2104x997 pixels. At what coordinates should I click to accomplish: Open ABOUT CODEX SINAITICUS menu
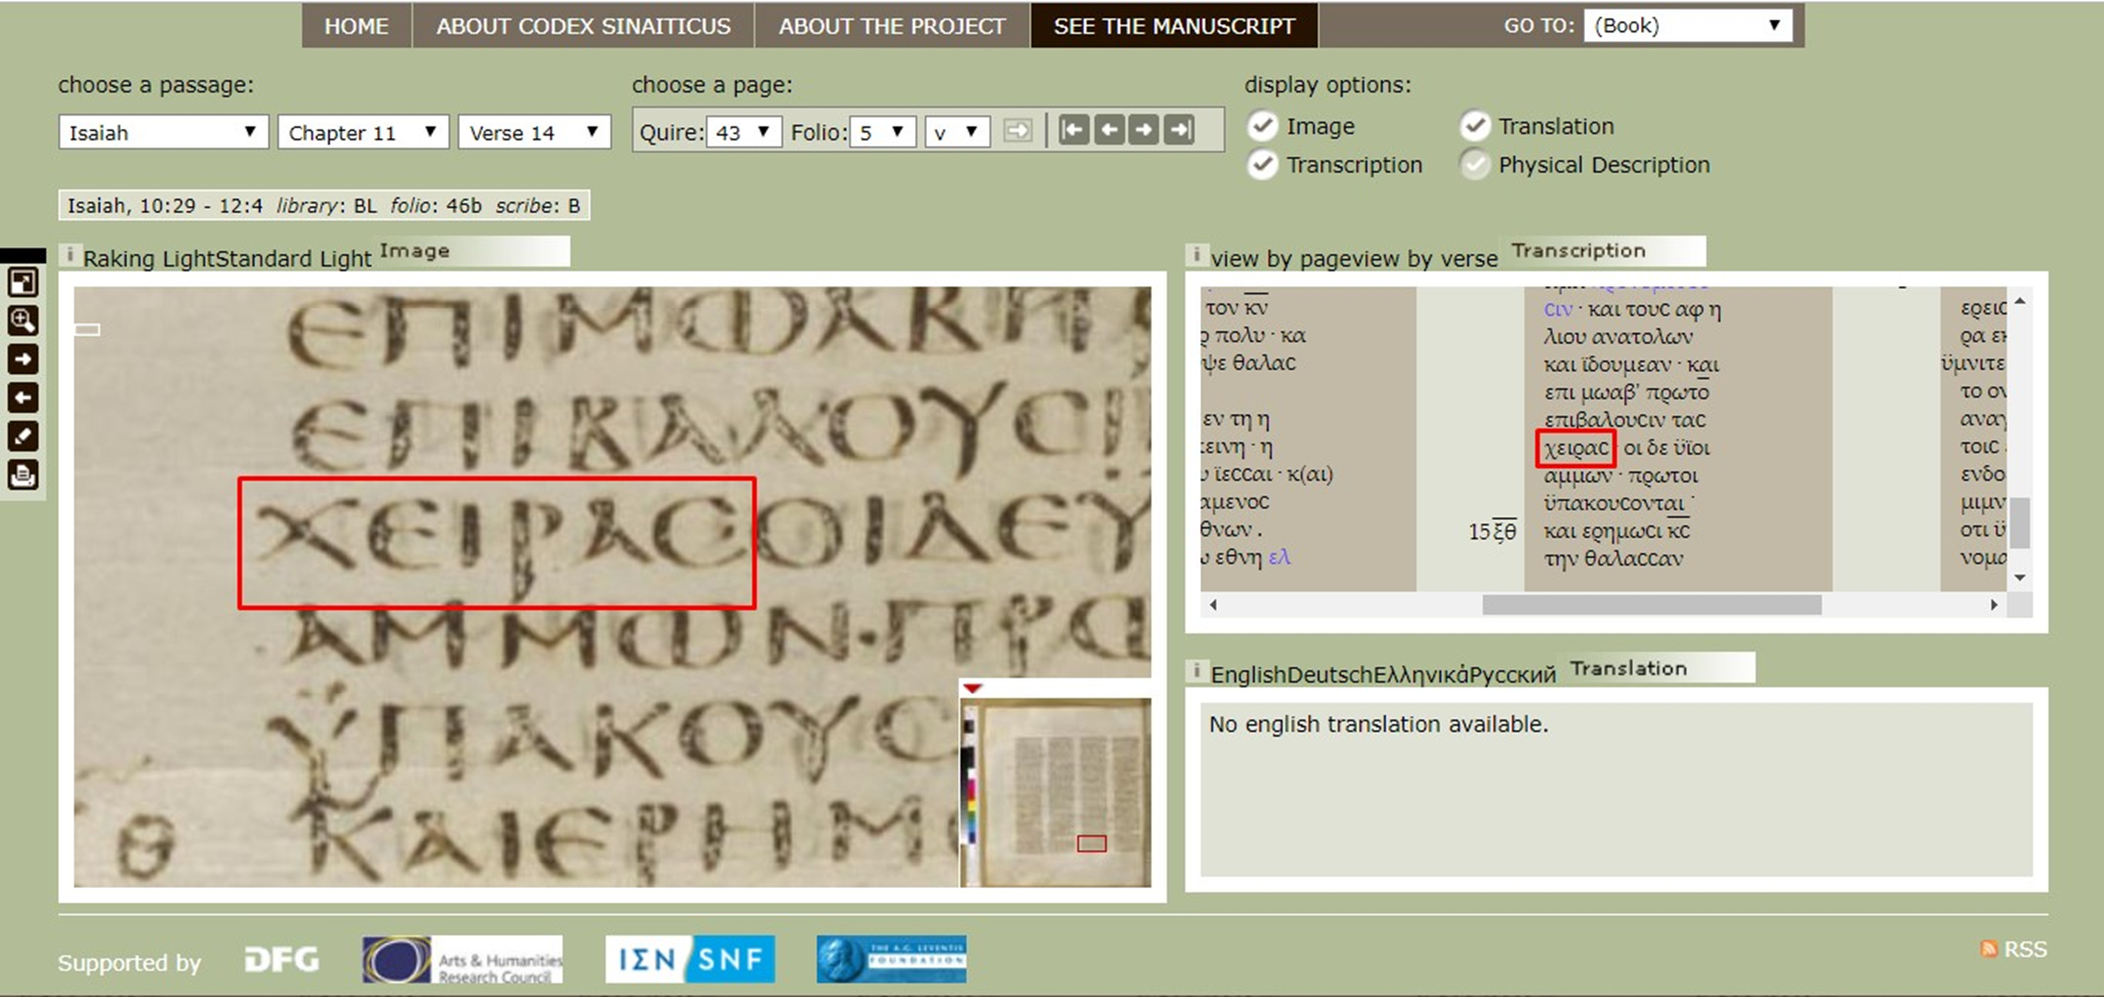584,25
